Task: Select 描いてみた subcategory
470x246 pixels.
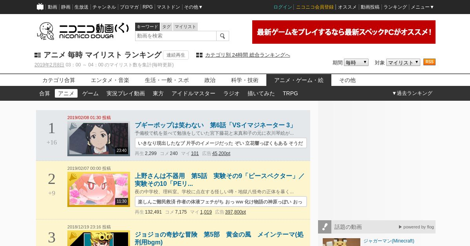Action: click(261, 93)
